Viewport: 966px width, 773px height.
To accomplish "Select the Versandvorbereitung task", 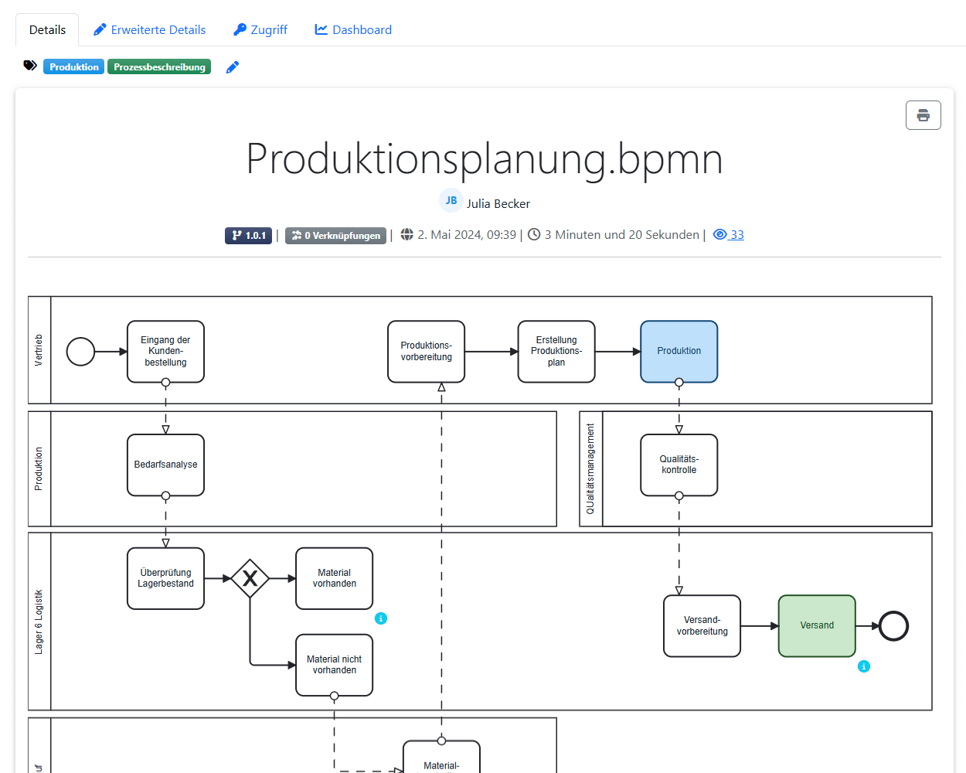I will (x=702, y=626).
